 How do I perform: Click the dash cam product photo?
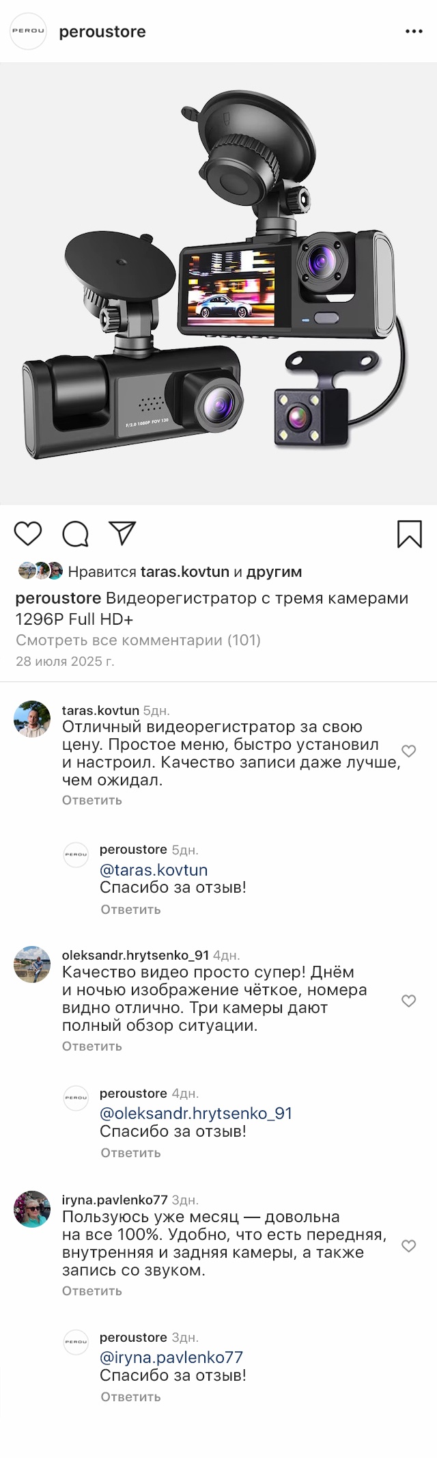218,284
